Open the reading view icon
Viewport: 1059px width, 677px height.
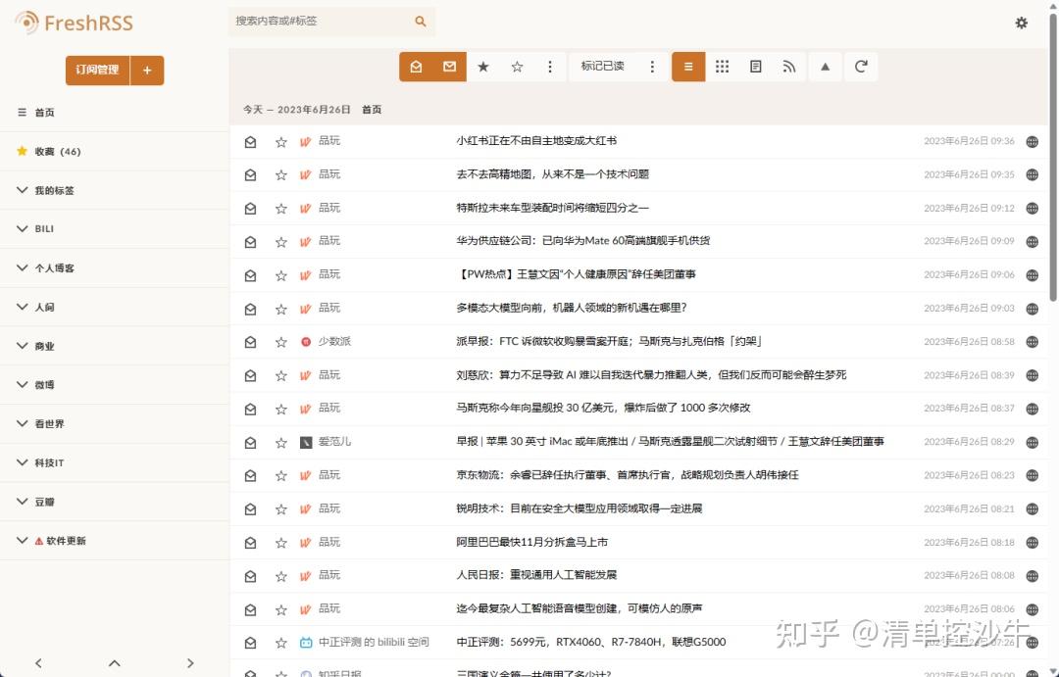pyautogui.click(x=755, y=67)
